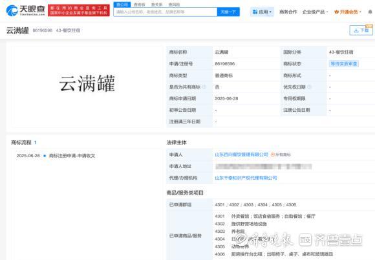Screen dimensions: 375x260
Task: Switch to the 查关系 search tab
Action: tap(157, 5)
